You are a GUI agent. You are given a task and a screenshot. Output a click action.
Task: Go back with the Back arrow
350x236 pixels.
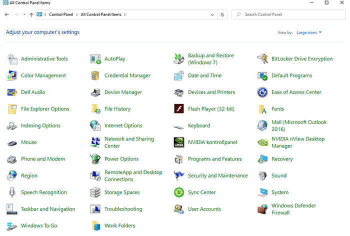(6, 14)
